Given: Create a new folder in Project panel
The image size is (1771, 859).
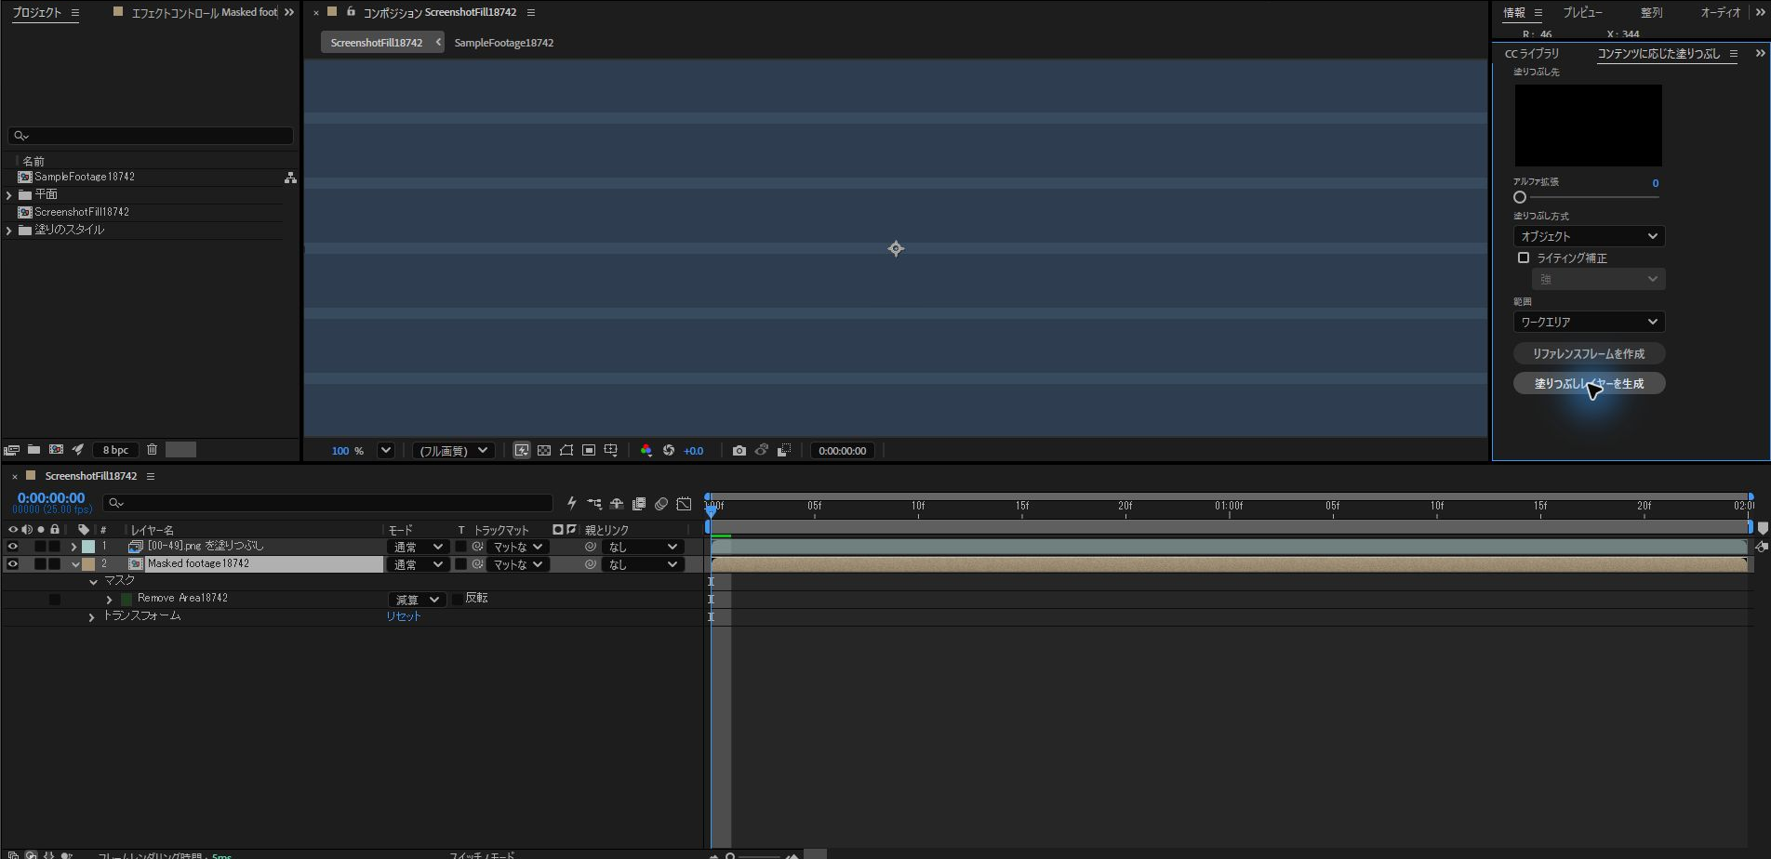Looking at the screenshot, I should pos(33,450).
